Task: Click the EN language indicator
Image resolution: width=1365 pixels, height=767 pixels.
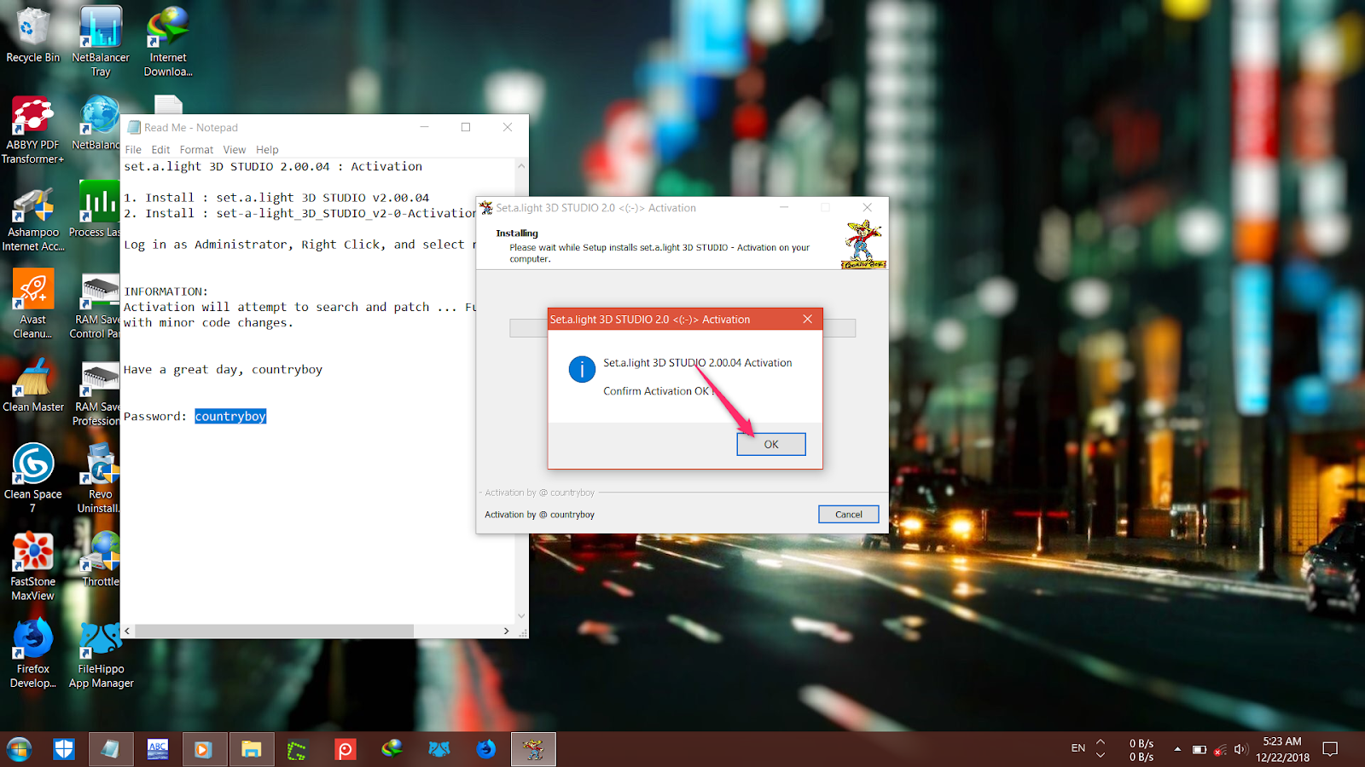Action: click(1078, 748)
